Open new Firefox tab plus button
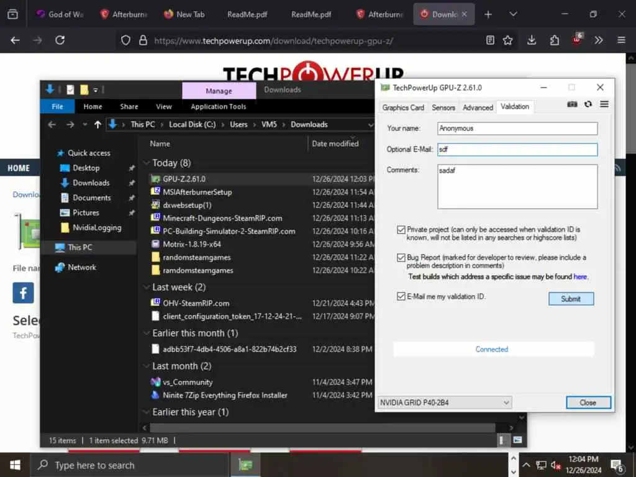Viewport: 636px width, 477px height. 488,14
